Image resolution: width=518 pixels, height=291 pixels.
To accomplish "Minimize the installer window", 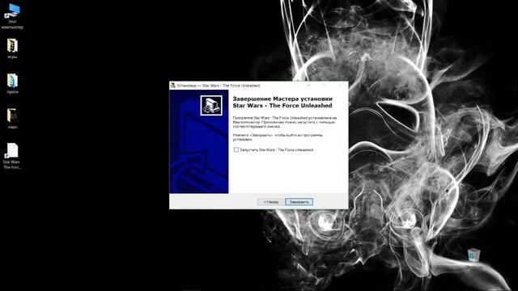I will [309, 86].
